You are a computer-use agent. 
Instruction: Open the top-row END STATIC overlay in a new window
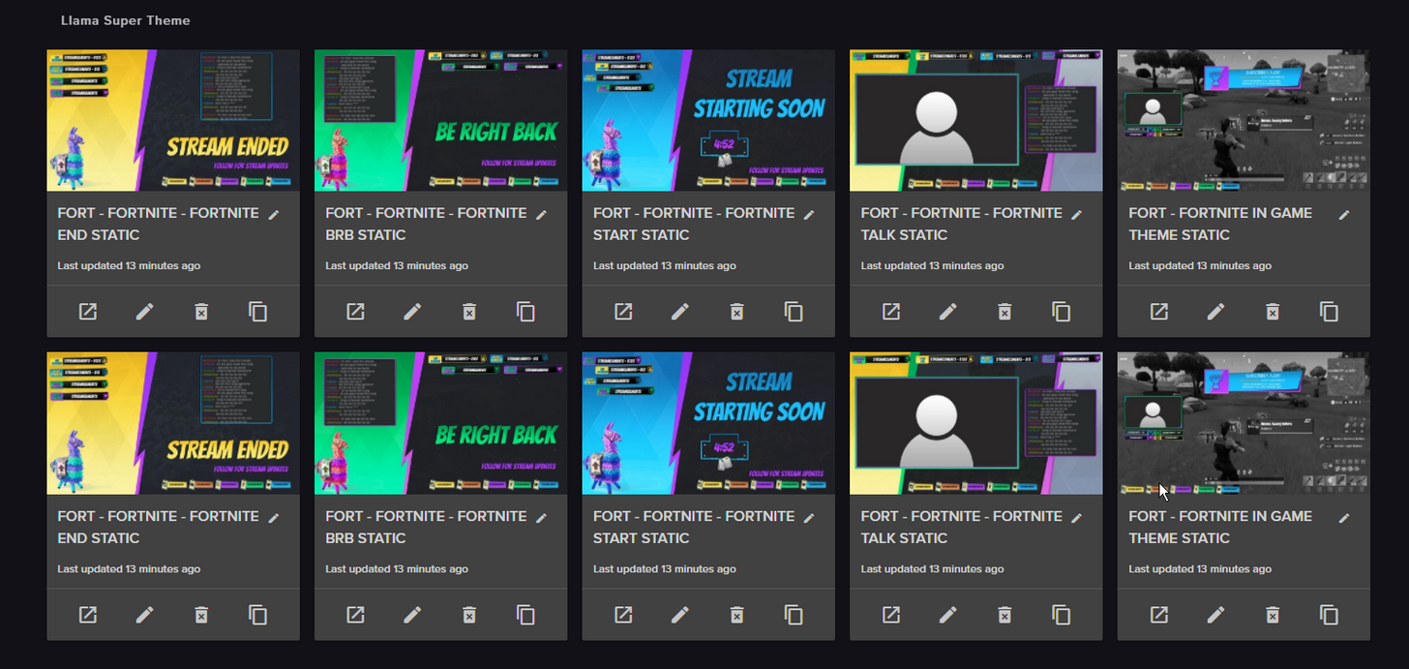88,312
